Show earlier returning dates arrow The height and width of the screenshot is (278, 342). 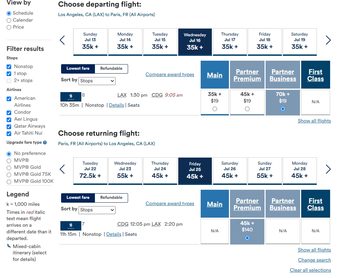point(62,169)
